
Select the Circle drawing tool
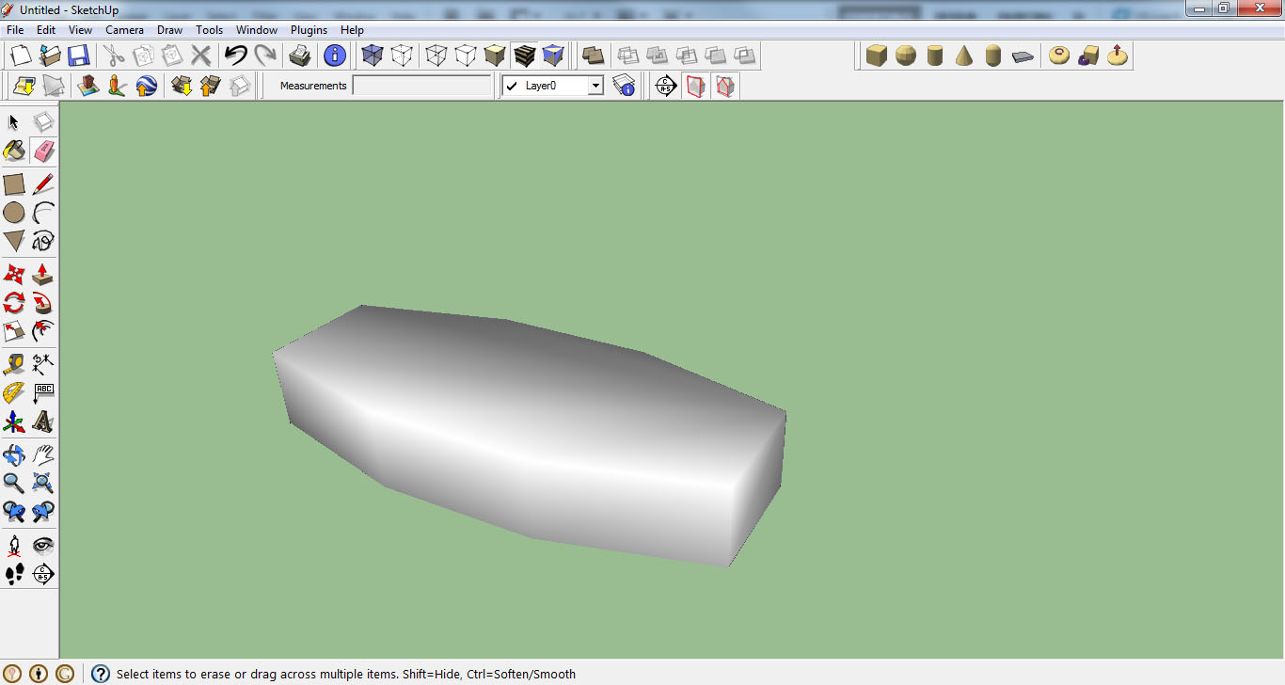click(x=14, y=213)
